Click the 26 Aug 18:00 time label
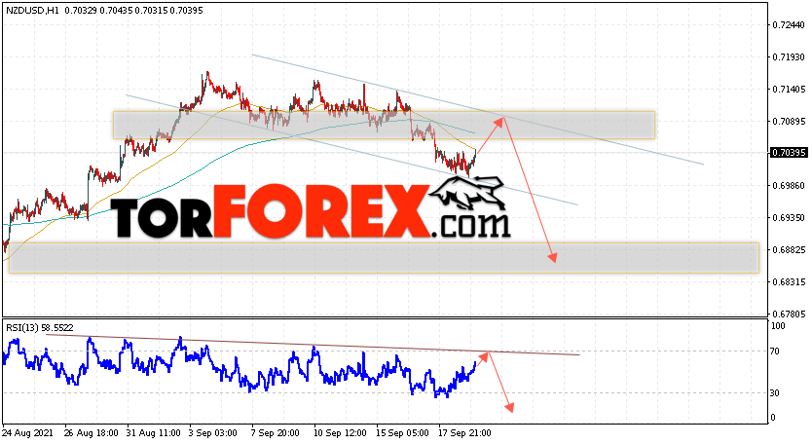 (92, 432)
